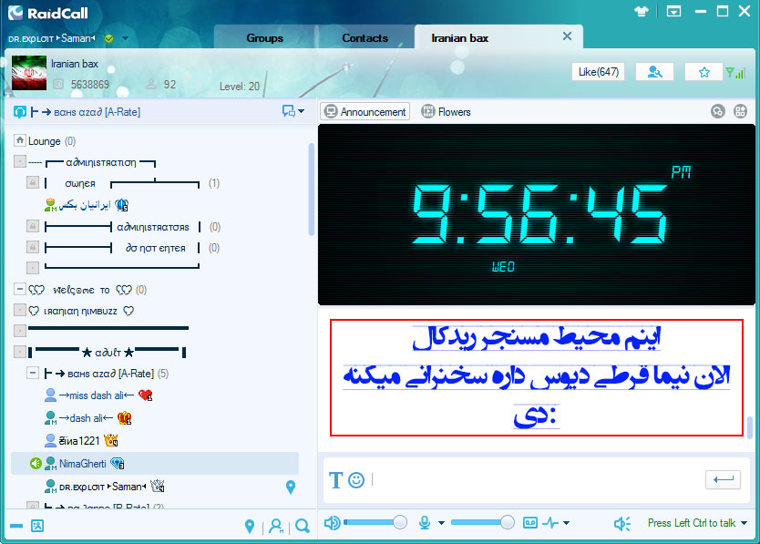Switch to the Contacts tab
Screen dimensions: 760x544
pos(365,38)
